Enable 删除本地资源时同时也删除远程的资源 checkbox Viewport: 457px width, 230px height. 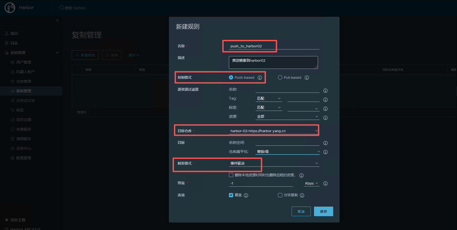[231, 175]
